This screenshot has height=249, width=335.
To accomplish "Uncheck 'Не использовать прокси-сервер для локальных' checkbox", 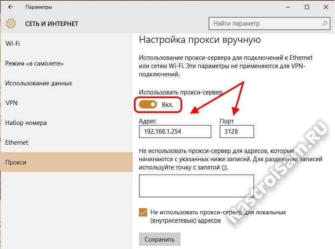I will [x=143, y=212].
